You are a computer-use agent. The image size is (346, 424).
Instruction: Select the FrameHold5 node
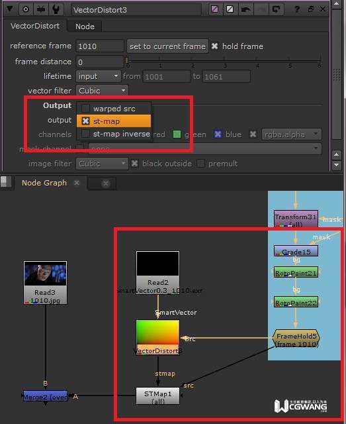click(296, 339)
